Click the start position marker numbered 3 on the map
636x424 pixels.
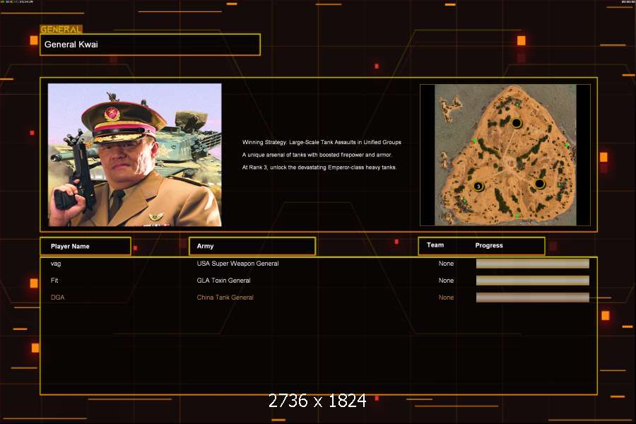(x=478, y=187)
